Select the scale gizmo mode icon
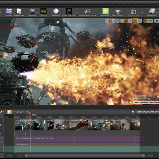Viewport: 159px width, 159px height. [x=114, y=21]
